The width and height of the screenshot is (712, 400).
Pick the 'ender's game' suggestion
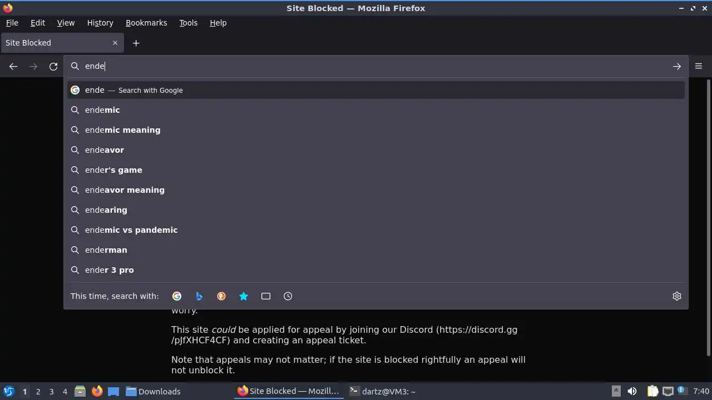pyautogui.click(x=376, y=170)
